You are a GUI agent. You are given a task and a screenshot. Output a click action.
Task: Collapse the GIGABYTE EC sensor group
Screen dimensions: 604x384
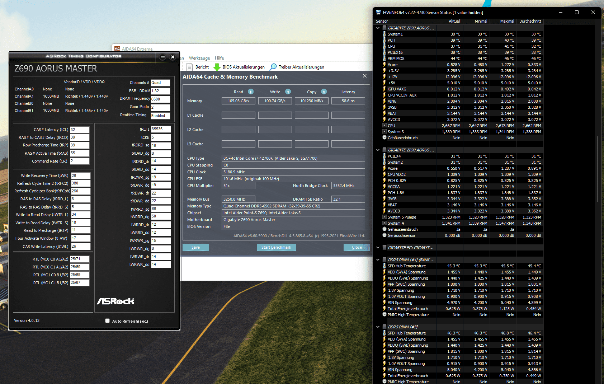(x=378, y=248)
